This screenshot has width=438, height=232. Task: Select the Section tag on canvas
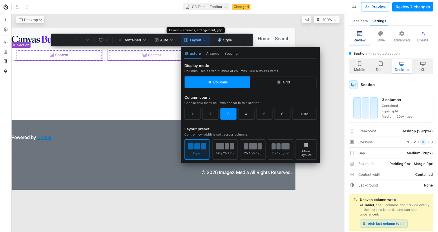point(21,45)
